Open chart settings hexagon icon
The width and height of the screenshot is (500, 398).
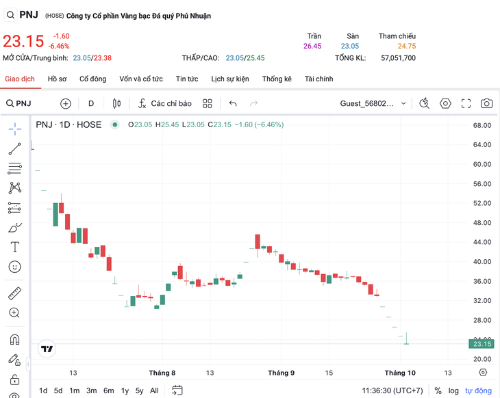tap(445, 103)
